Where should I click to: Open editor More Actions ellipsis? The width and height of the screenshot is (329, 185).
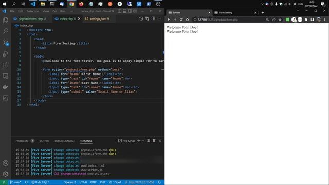pyautogui.click(x=159, y=18)
